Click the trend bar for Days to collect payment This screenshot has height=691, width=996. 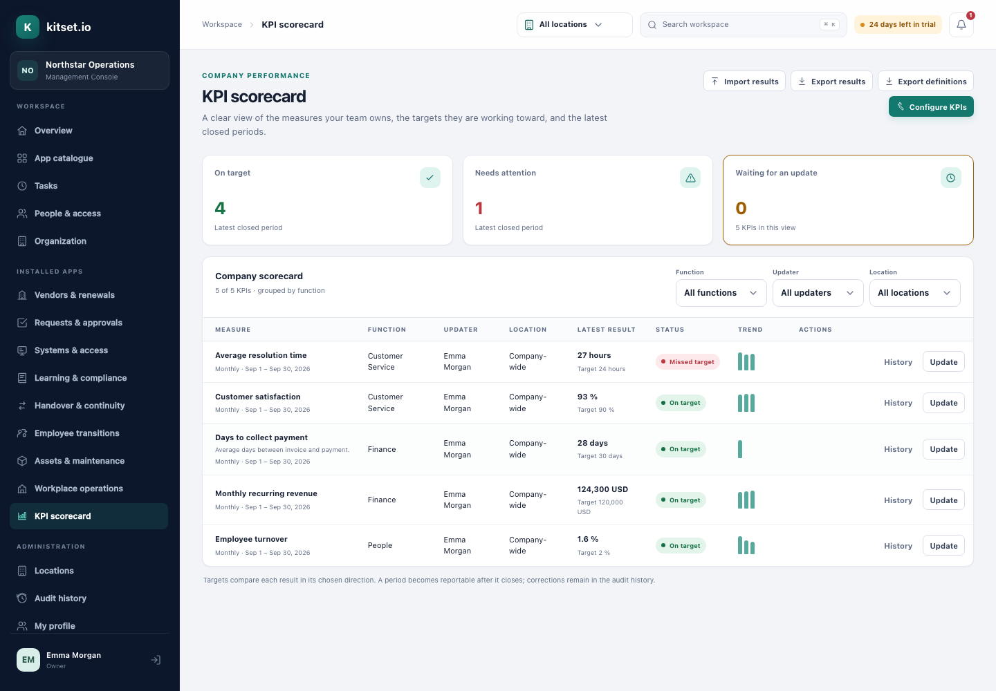pos(740,449)
